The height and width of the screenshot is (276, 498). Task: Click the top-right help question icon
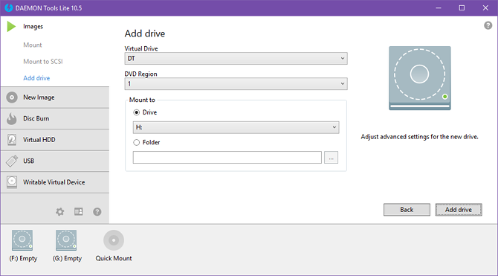pyautogui.click(x=488, y=25)
